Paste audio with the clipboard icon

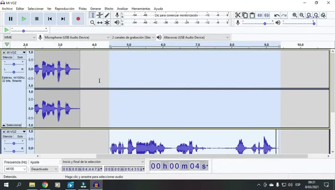click(x=252, y=15)
